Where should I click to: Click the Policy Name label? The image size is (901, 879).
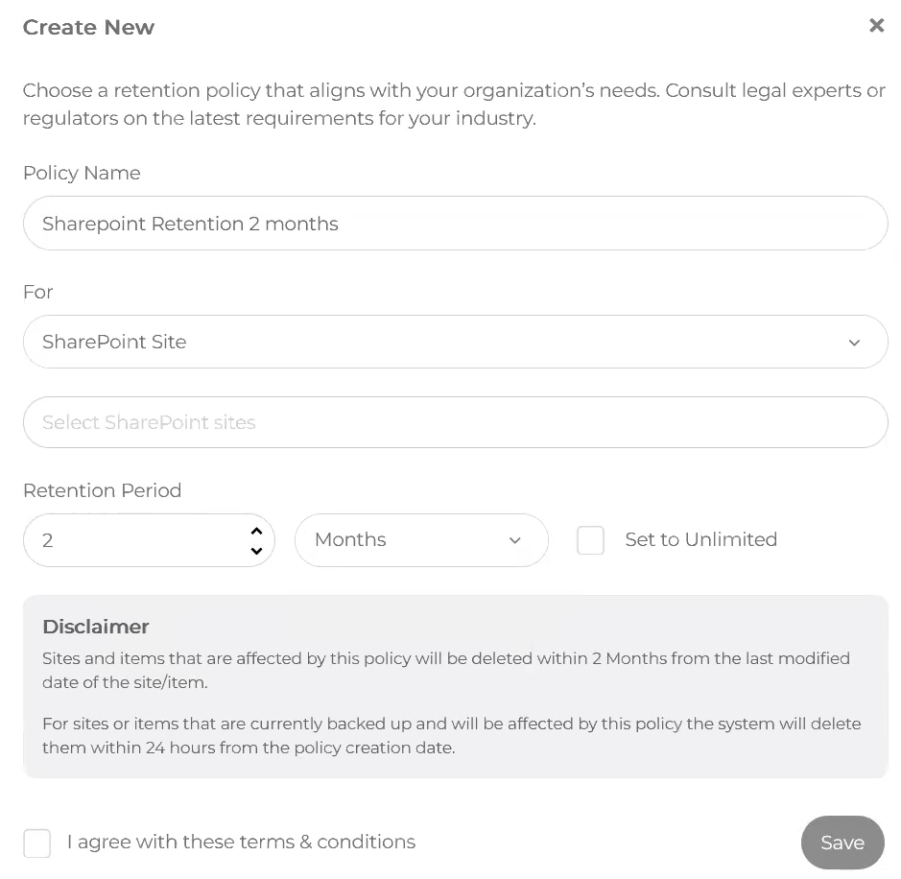[82, 174]
